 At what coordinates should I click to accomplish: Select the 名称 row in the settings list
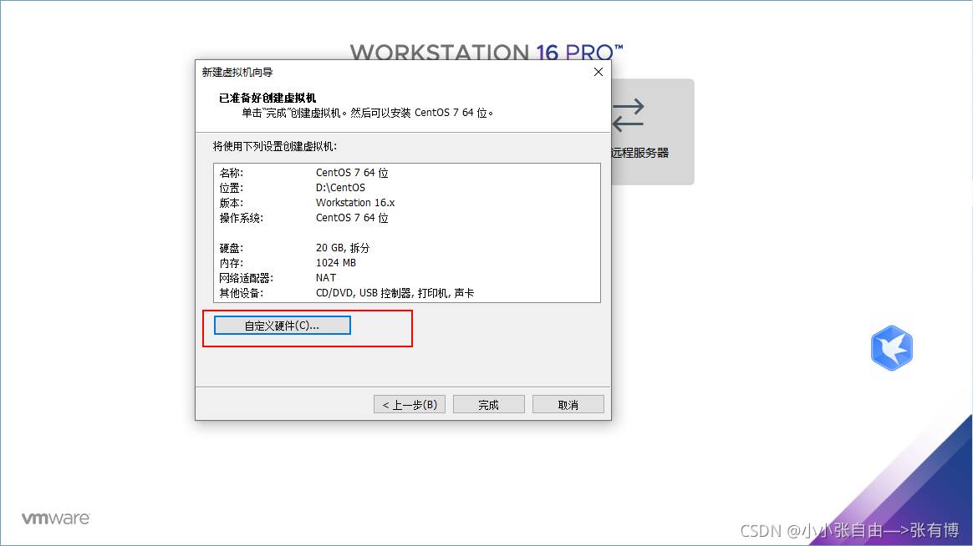coord(351,173)
